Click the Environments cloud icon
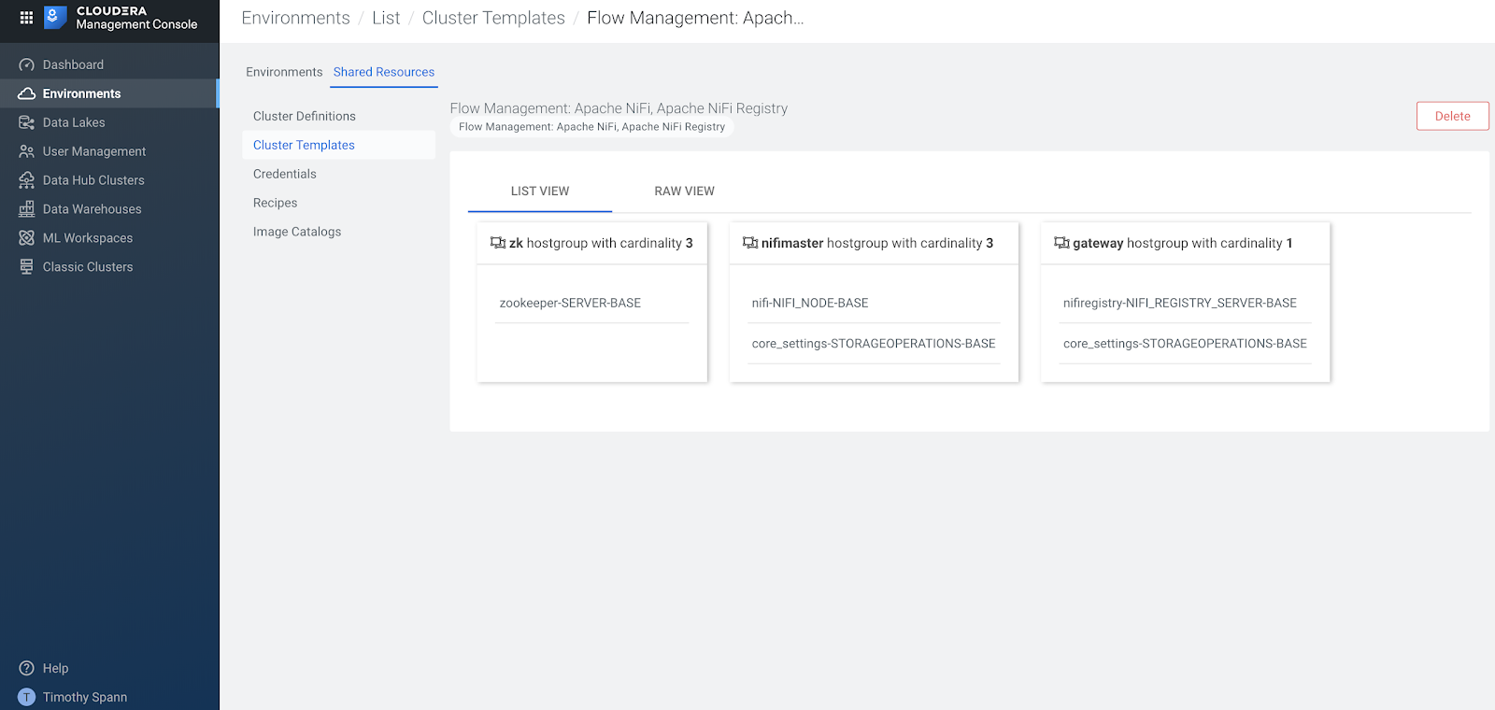The width and height of the screenshot is (1495, 710). 26,93
